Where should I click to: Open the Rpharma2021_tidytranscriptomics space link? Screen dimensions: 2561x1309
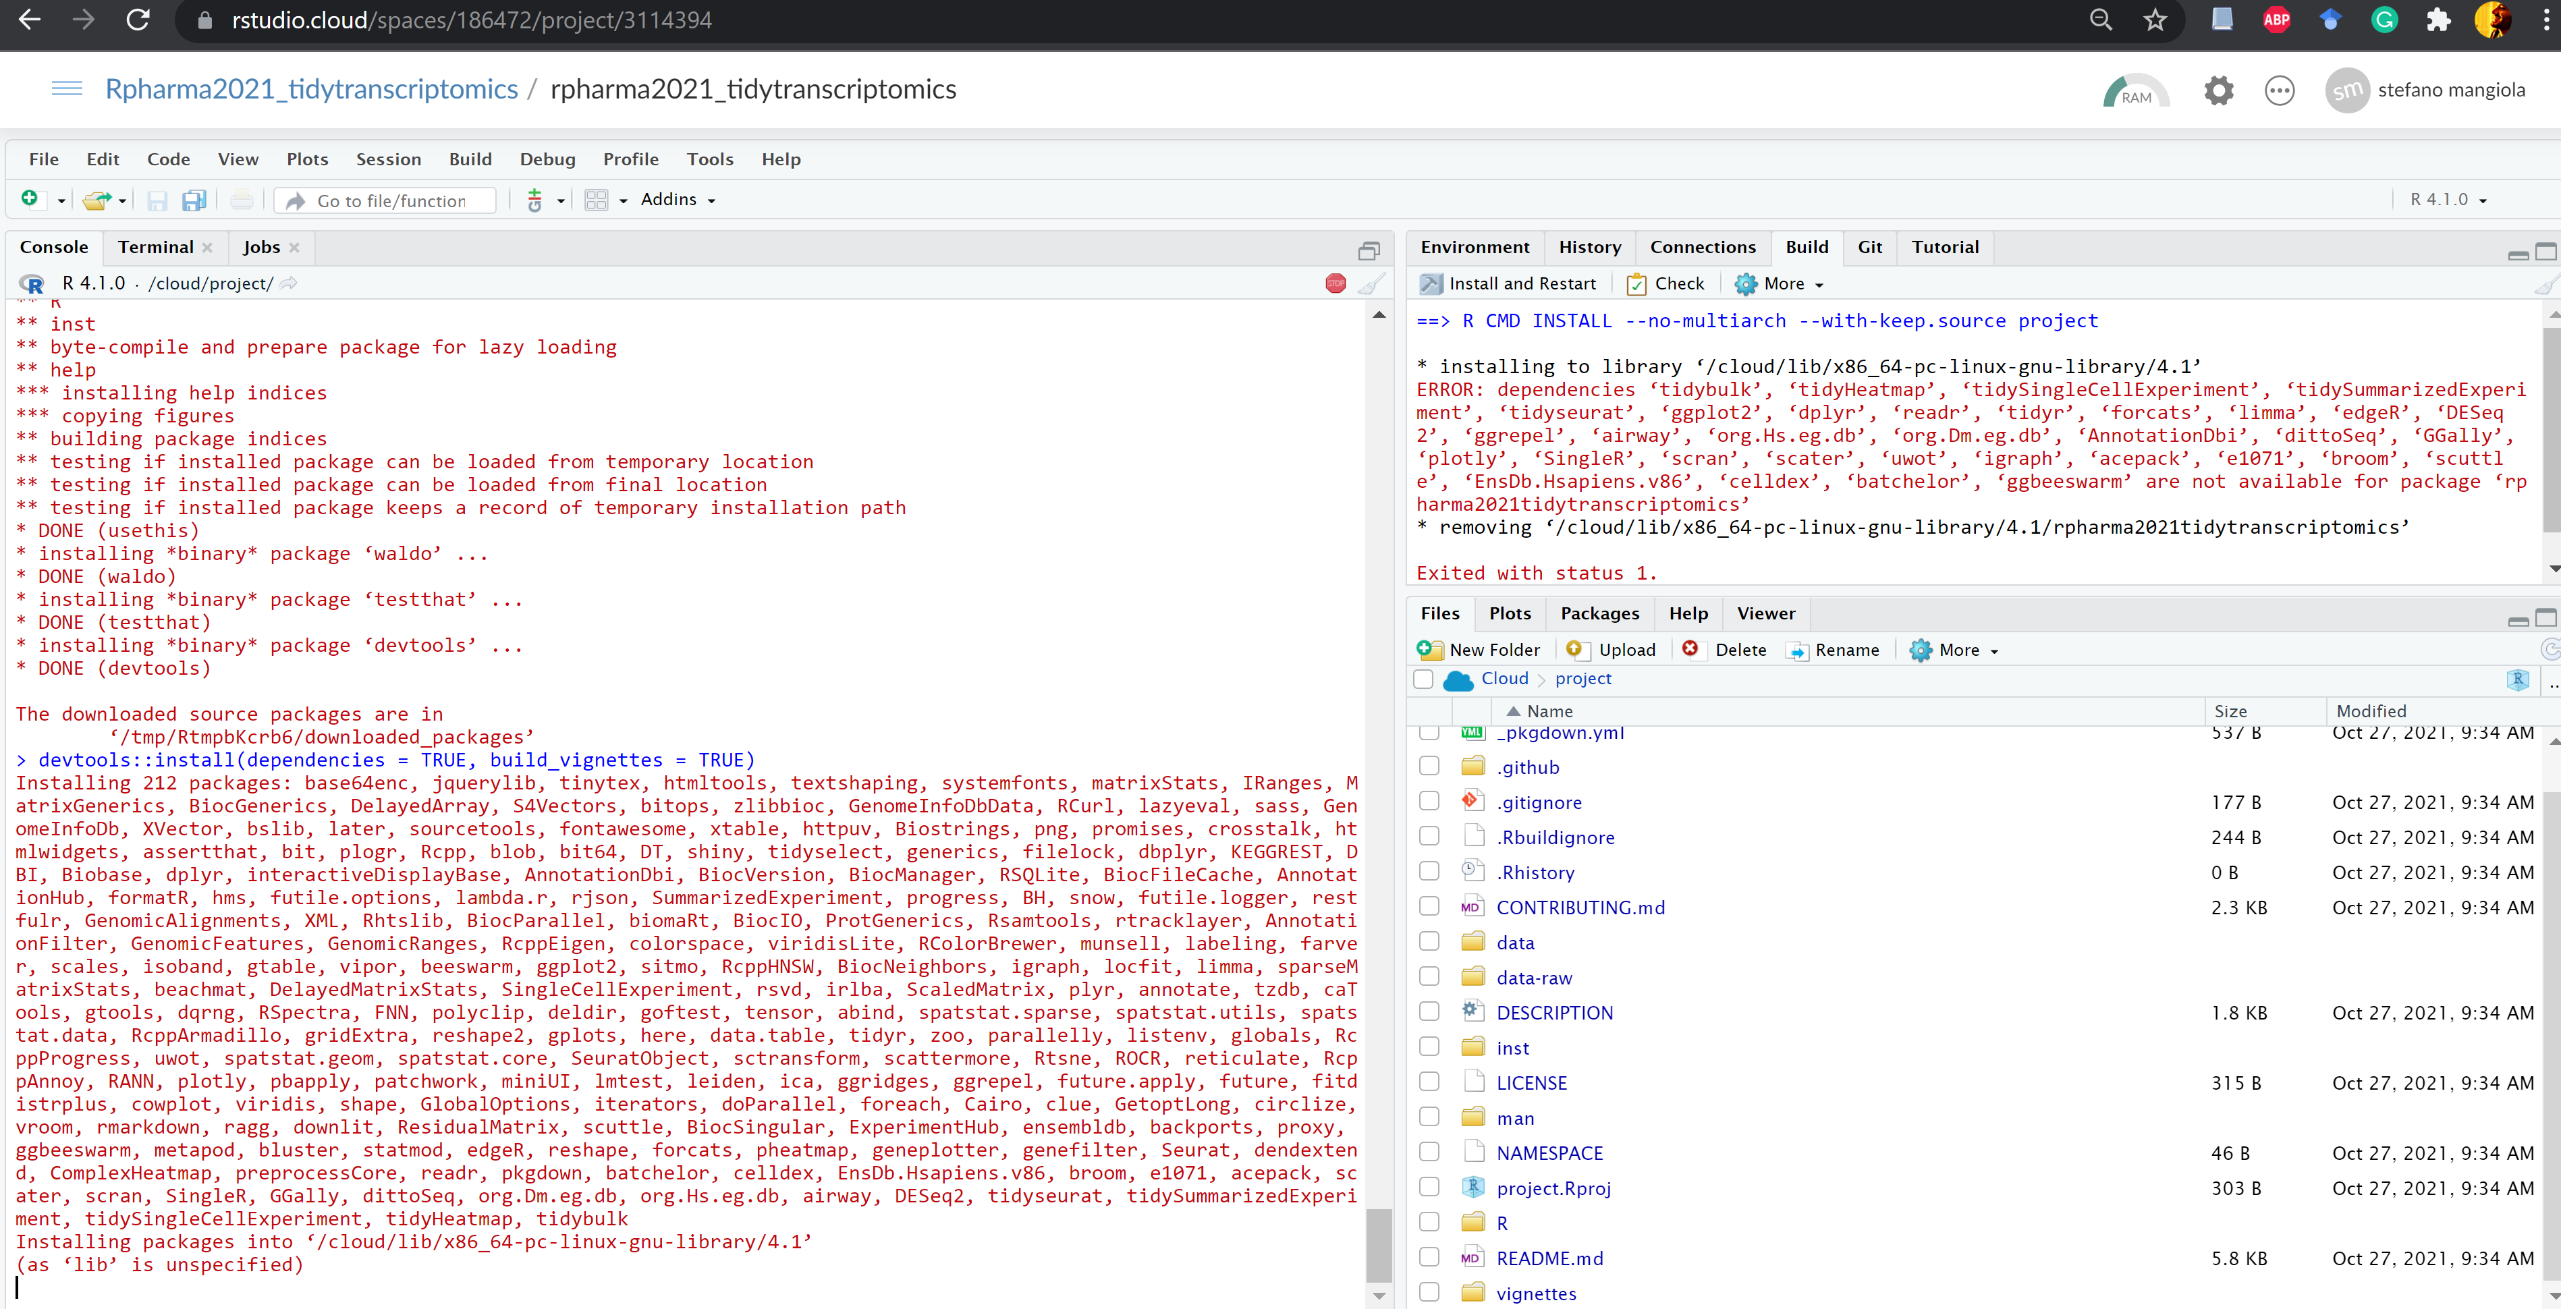coord(311,90)
